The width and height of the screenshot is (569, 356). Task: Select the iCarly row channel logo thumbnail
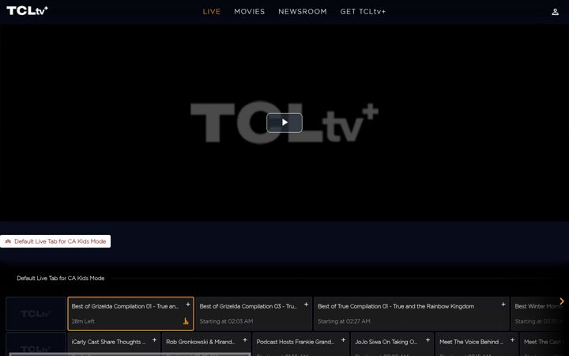(36, 344)
